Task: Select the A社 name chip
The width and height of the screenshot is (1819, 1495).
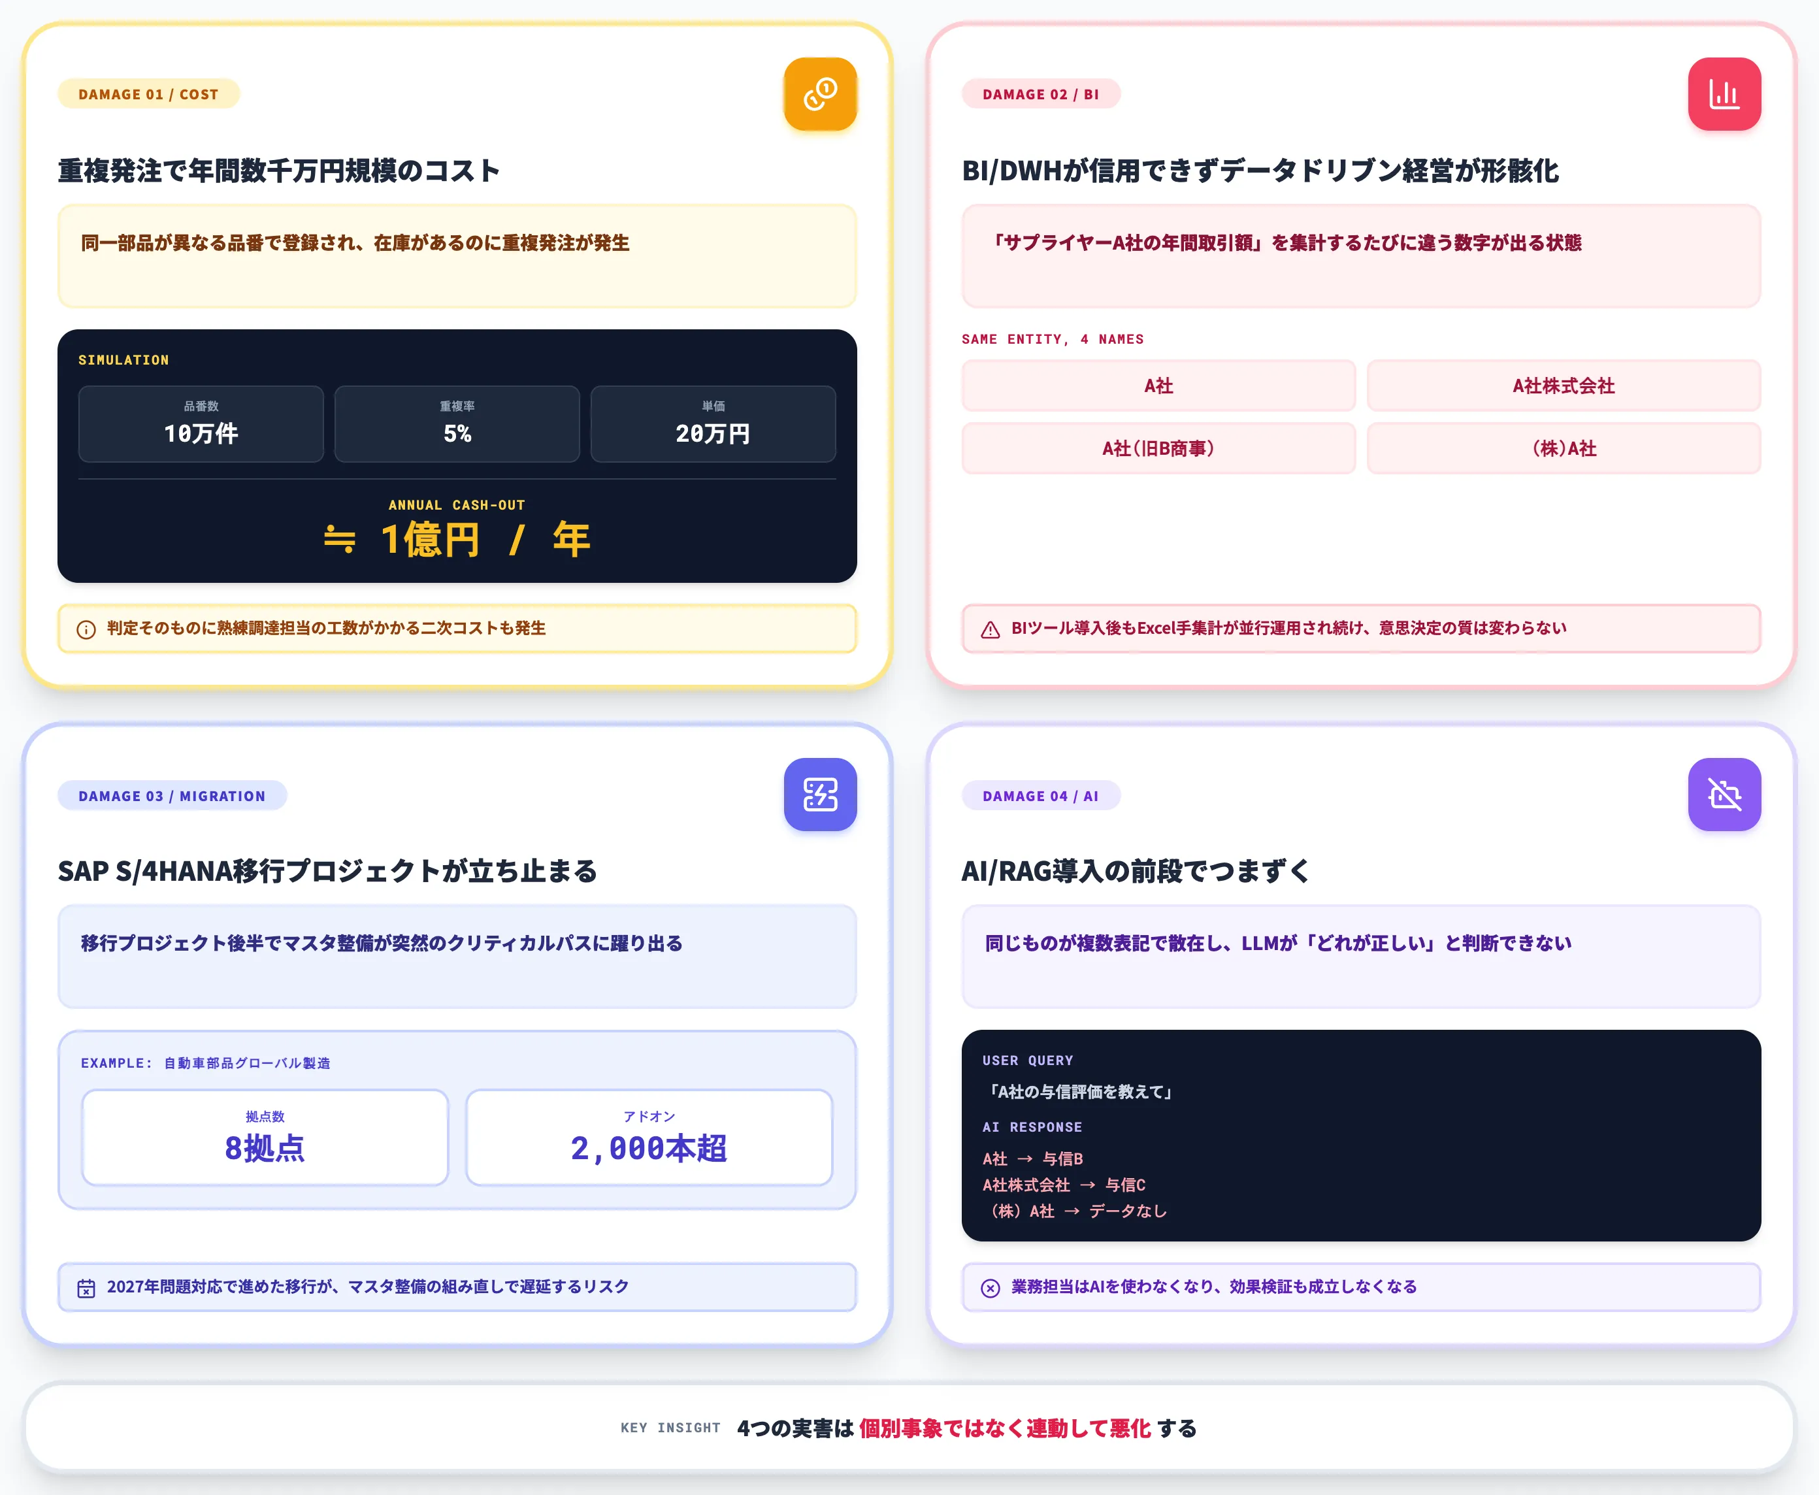Action: coord(1158,386)
